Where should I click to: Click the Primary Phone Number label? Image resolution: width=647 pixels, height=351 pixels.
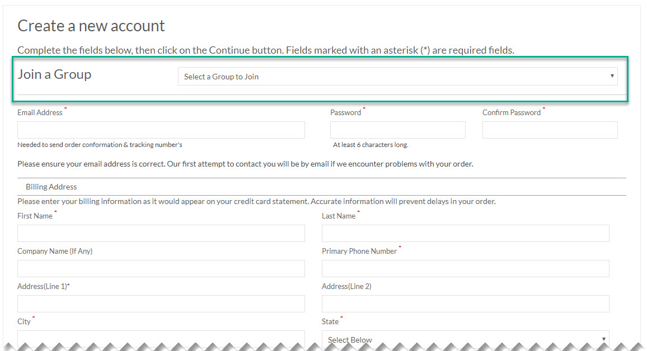coord(359,251)
